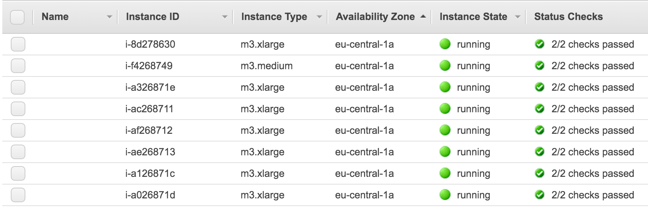Click status check icon for i-a026871d
Image resolution: width=648 pixels, height=213 pixels.
(540, 195)
